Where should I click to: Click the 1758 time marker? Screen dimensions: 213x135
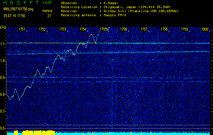coord(164,29)
